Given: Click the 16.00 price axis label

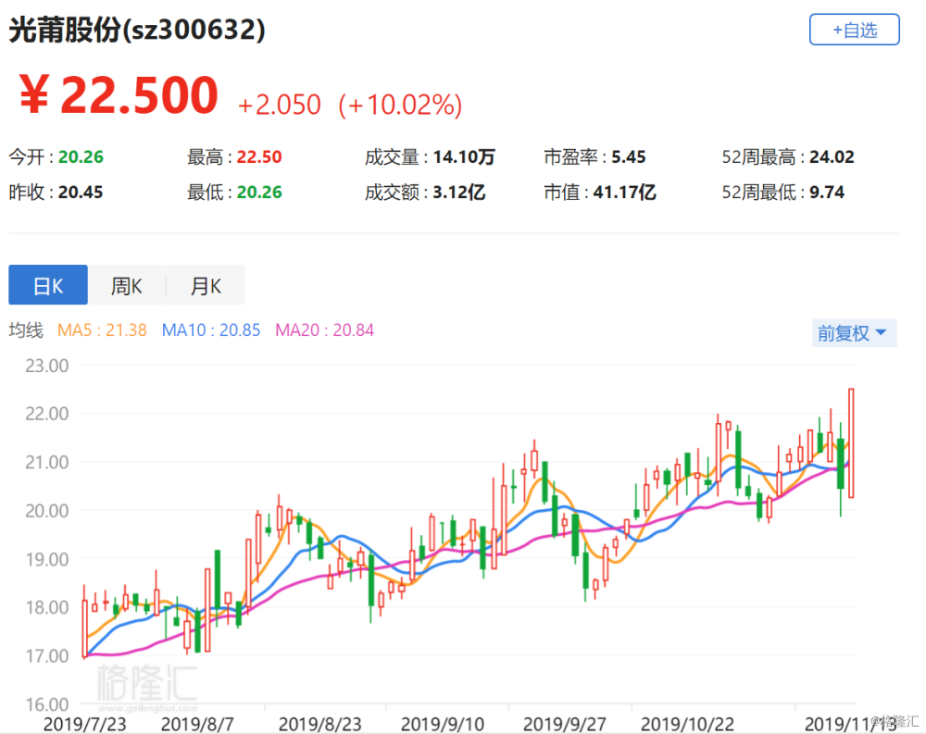Looking at the screenshot, I should 46,704.
